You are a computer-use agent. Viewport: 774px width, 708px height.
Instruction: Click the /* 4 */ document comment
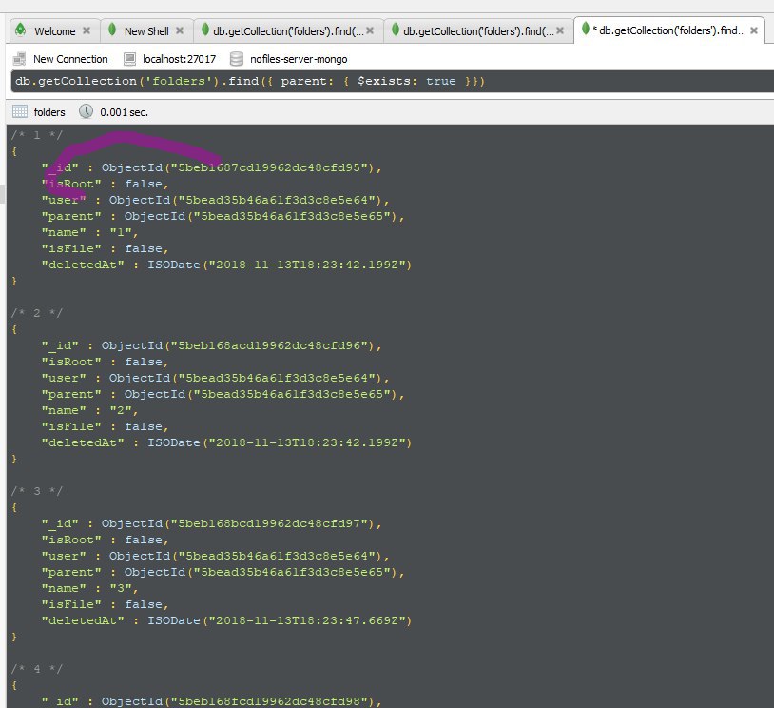[37, 668]
